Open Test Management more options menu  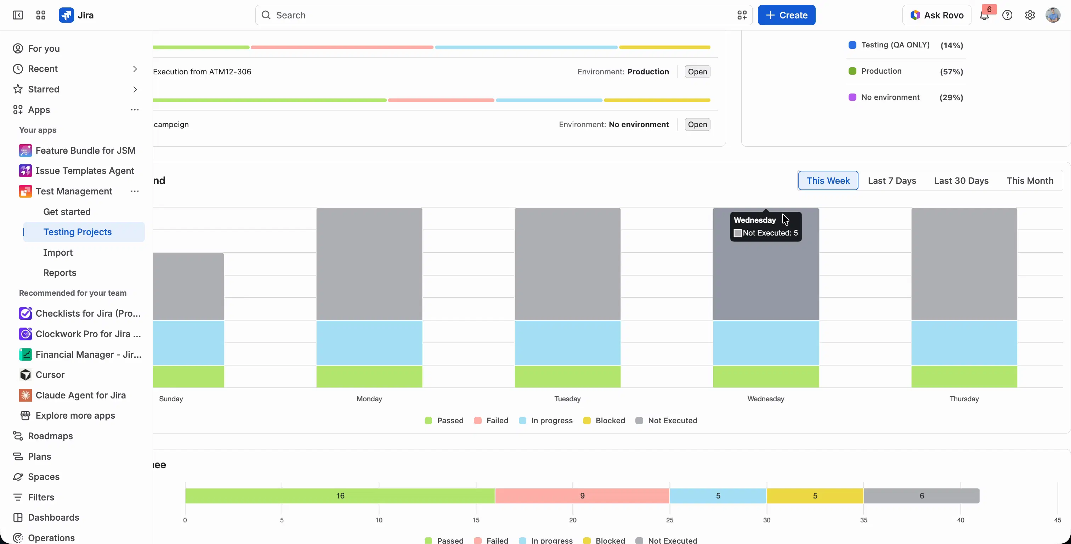pos(135,191)
